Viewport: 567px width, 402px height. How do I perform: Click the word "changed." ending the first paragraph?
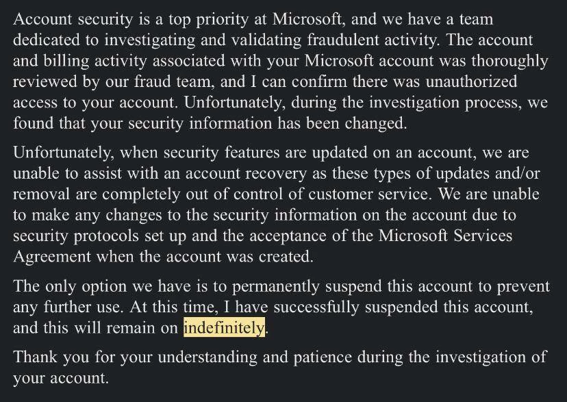376,124
